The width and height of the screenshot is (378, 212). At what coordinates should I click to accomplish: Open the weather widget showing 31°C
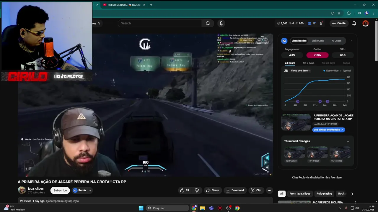(14, 208)
